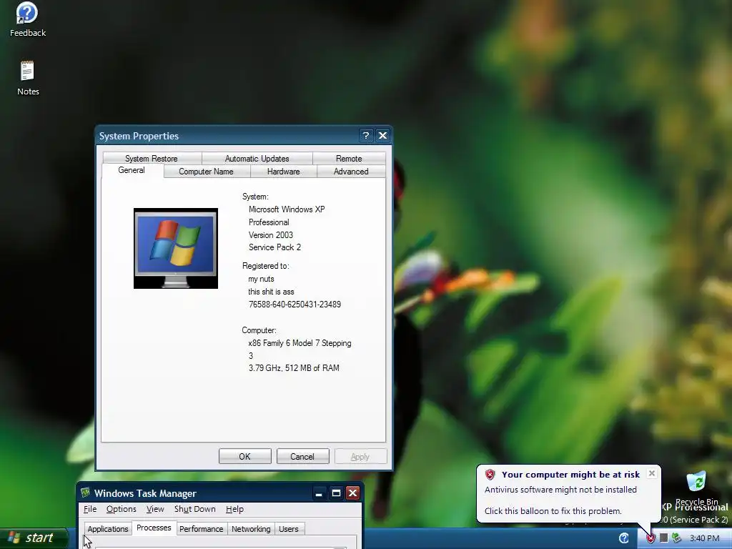The width and height of the screenshot is (732, 549).
Task: Click 'Antivirus software might not be installed' text
Action: pyautogui.click(x=560, y=489)
